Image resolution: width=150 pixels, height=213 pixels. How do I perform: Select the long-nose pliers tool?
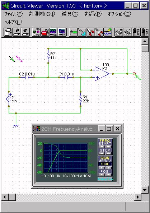coord(99,32)
